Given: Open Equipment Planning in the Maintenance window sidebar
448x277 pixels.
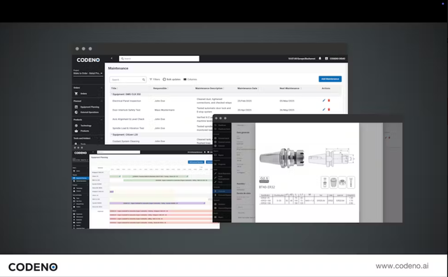Looking at the screenshot, I should coord(87,107).
